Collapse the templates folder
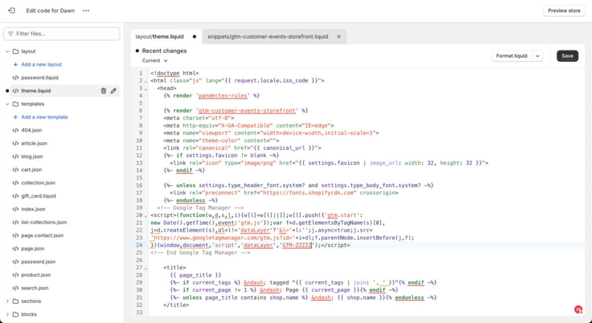The width and height of the screenshot is (592, 323). coord(8,104)
